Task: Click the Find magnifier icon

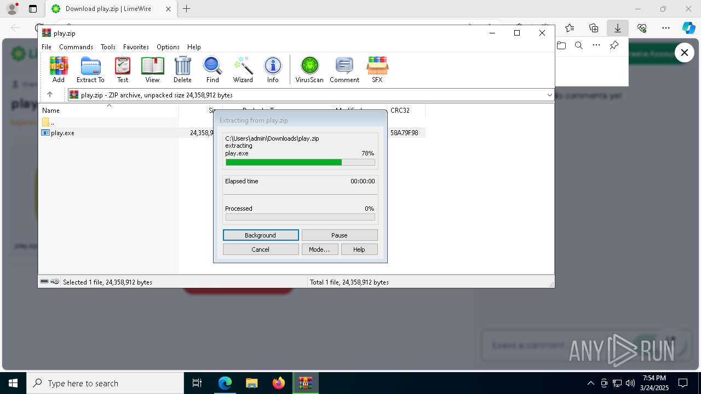Action: click(x=212, y=69)
